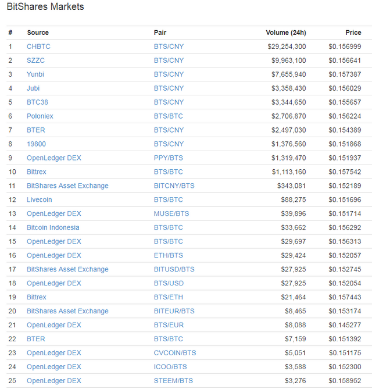Open the ICOO/BTS pair link

[170, 366]
